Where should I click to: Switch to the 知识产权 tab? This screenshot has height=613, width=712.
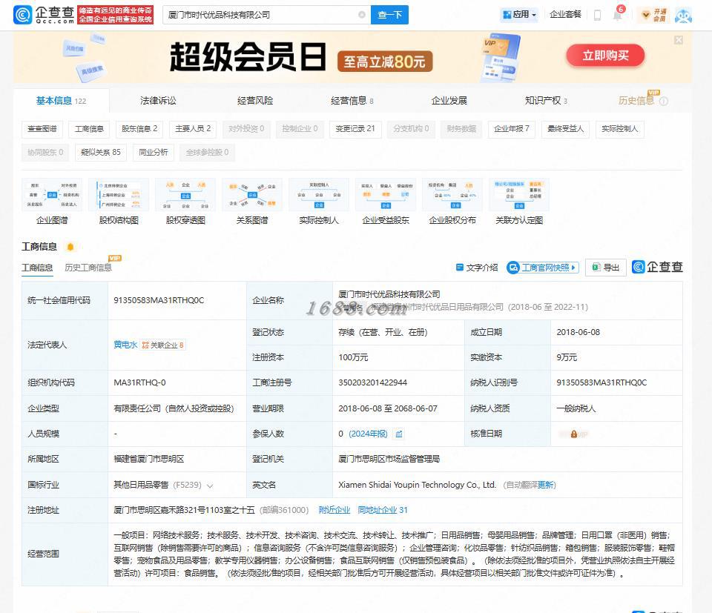[x=546, y=101]
